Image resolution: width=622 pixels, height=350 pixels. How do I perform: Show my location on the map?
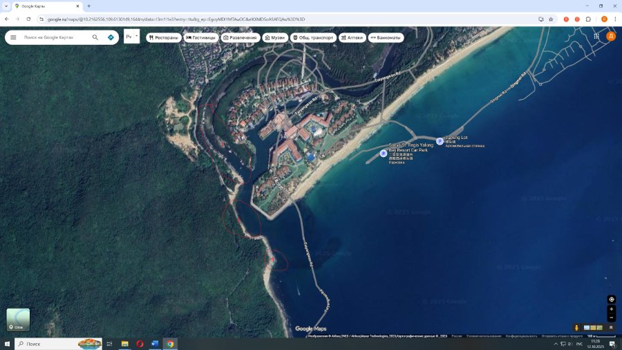611,300
